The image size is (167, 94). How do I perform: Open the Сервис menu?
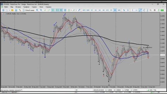coord(34,7)
